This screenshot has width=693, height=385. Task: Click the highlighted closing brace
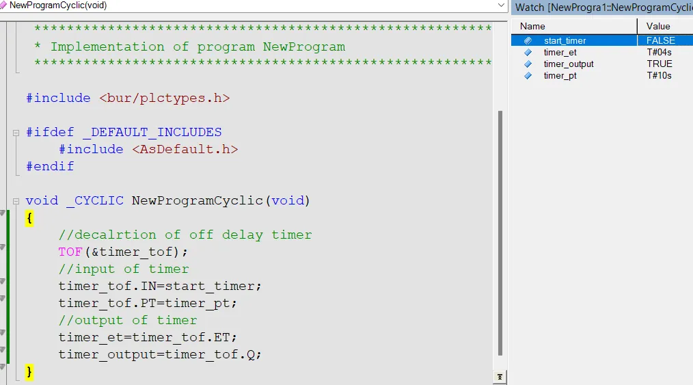[29, 372]
